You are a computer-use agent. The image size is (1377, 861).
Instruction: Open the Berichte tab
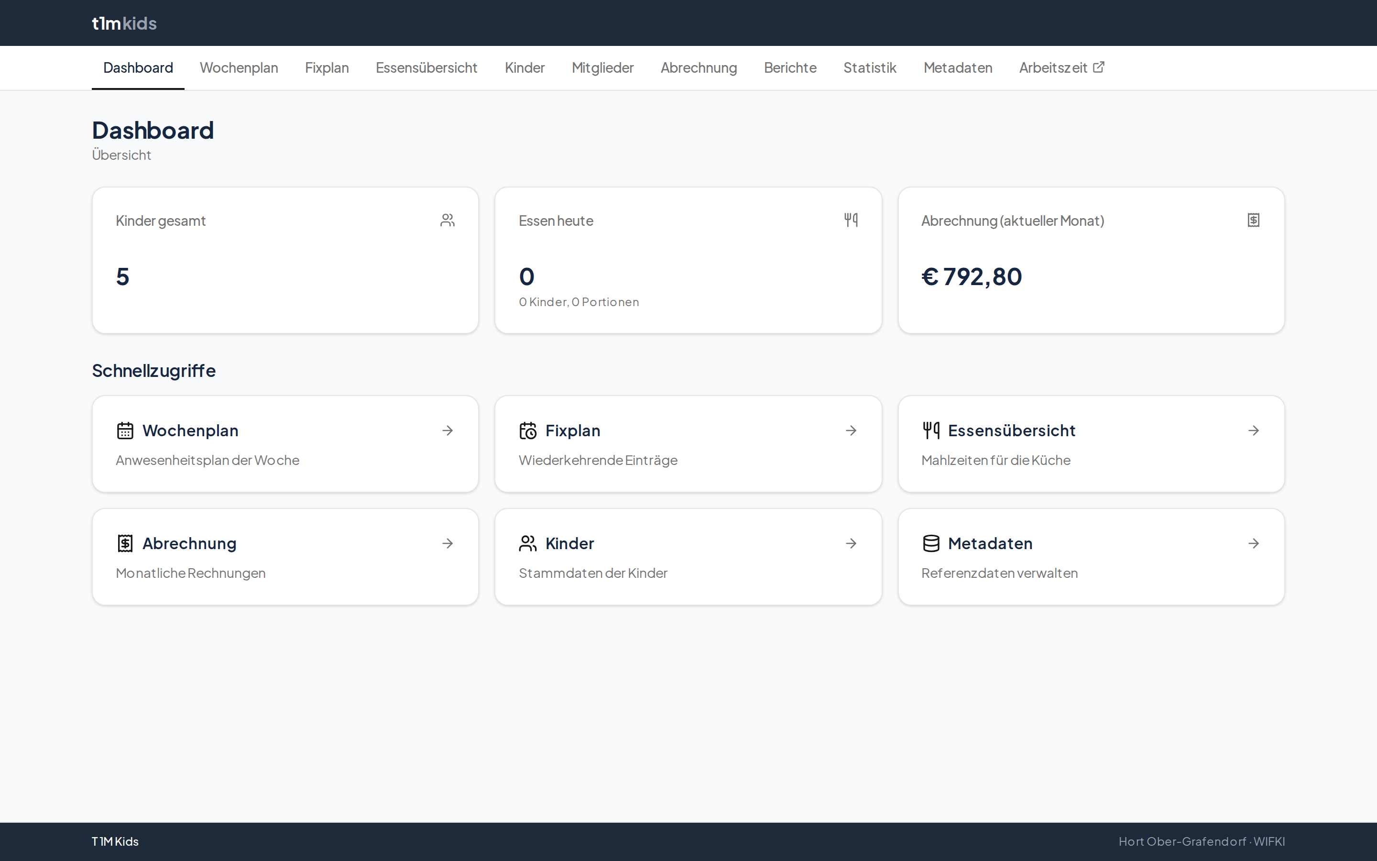(790, 68)
